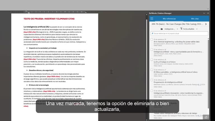This screenshot has height=121, width=215.
Task: Click bold text 'La inteligencia artificial (IA)'
Action: click(x=36, y=27)
